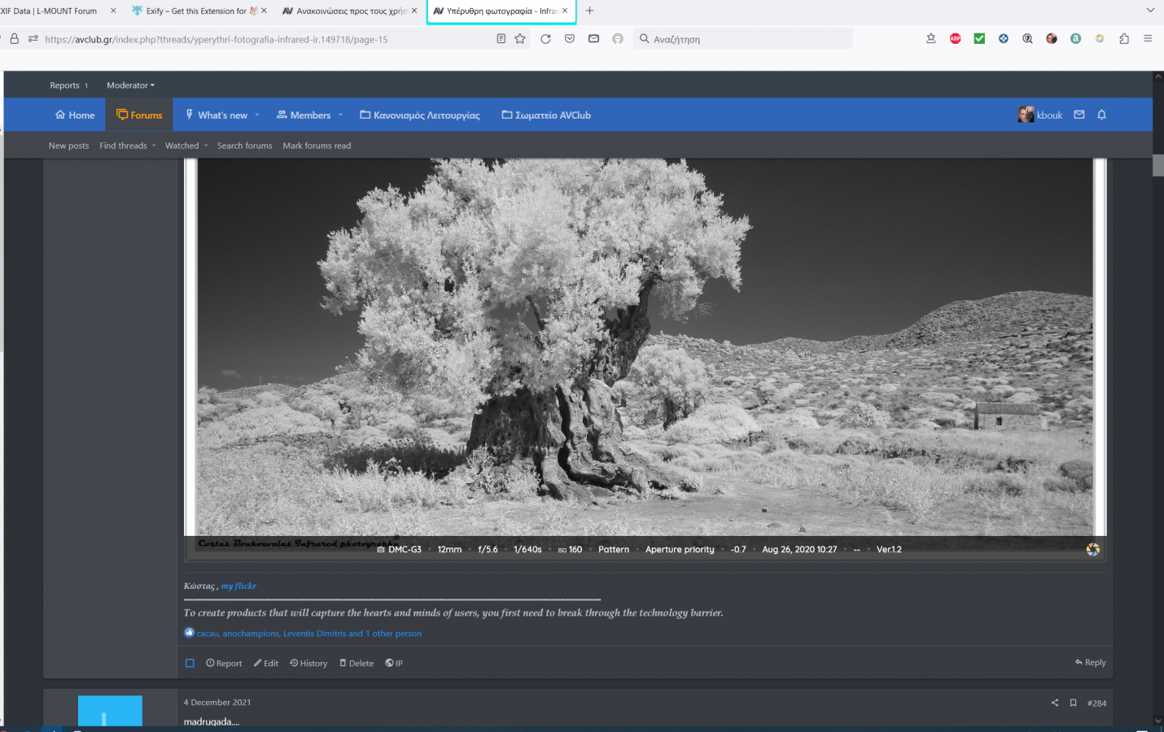The image size is (1164, 732).
Task: Open the Exify EXIF overlay settings icon
Action: 1093,550
